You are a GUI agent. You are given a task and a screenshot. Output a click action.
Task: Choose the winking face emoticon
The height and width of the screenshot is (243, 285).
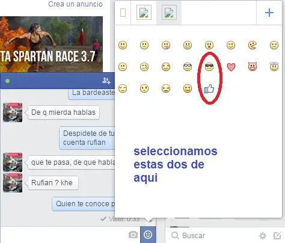tap(231, 45)
